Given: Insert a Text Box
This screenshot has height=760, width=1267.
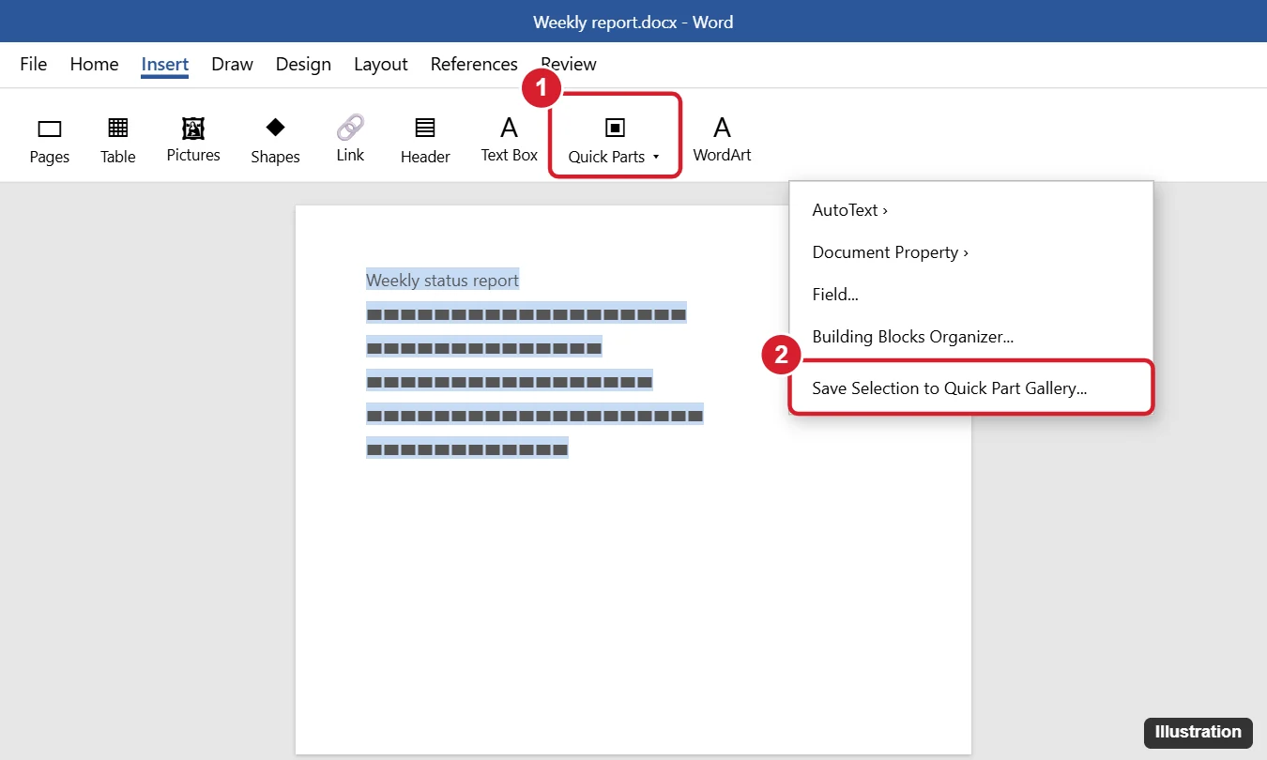Looking at the screenshot, I should coord(510,140).
